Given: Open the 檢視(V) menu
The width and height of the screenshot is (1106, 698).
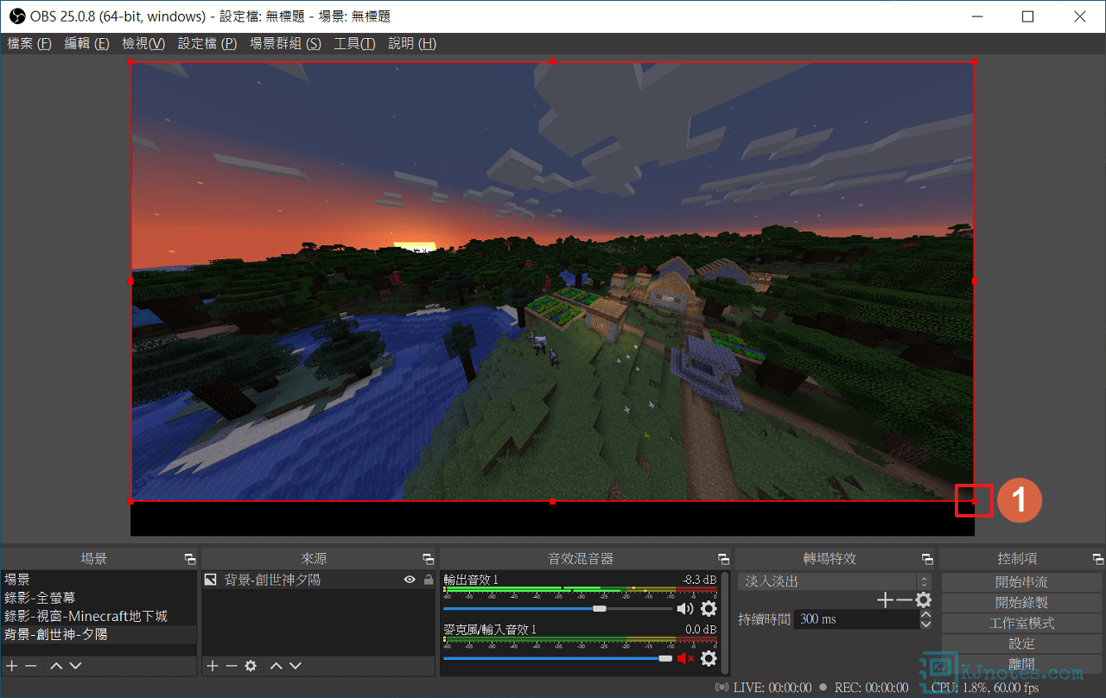Looking at the screenshot, I should 143,43.
